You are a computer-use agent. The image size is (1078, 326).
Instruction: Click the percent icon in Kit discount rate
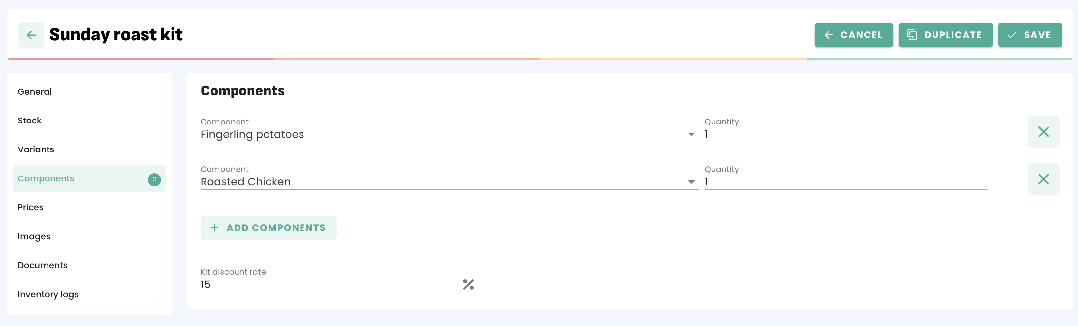click(x=468, y=285)
